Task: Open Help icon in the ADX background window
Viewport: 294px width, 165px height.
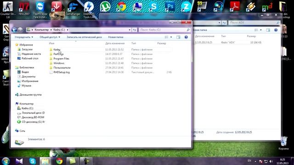Action: 276,30
